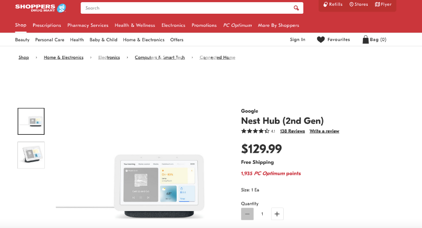Go to Computers & Smart Tech breadcrumb

pyautogui.click(x=160, y=57)
